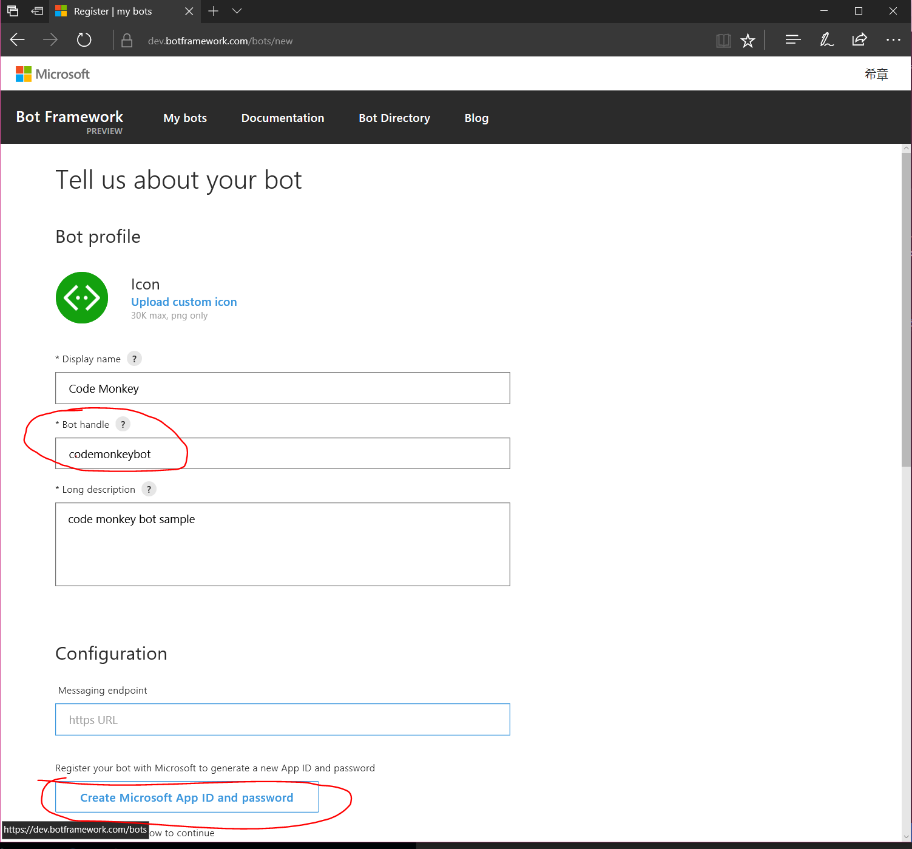Click the Upload custom icon link
Image resolution: width=912 pixels, height=849 pixels.
click(183, 302)
